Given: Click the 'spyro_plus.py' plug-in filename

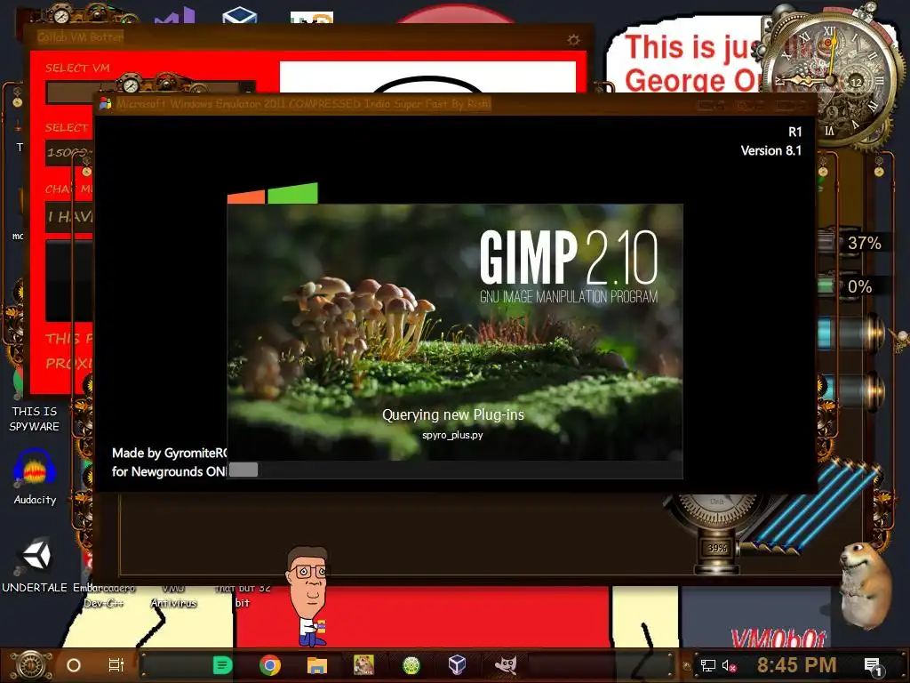Looking at the screenshot, I should pyautogui.click(x=452, y=435).
